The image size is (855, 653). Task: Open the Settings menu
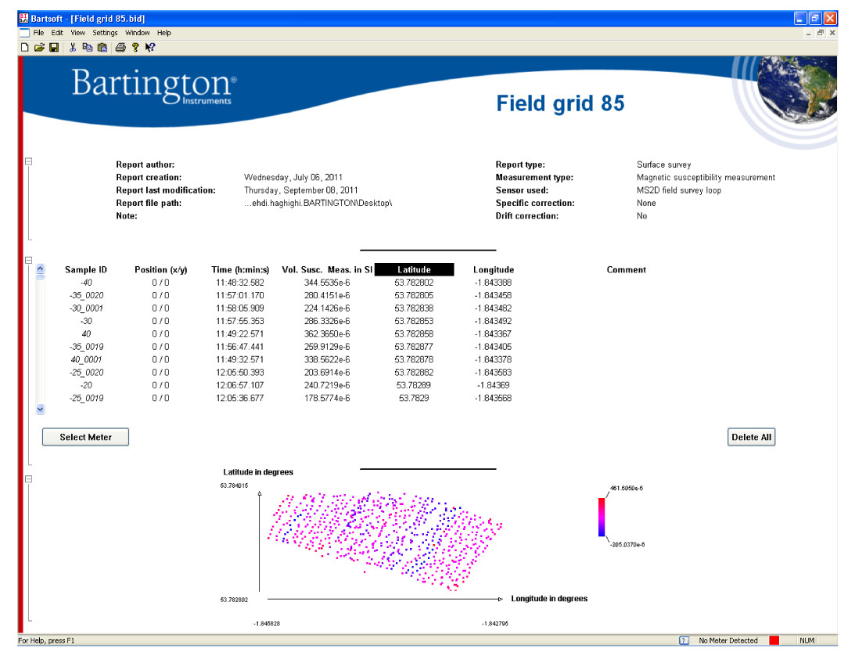(x=105, y=32)
